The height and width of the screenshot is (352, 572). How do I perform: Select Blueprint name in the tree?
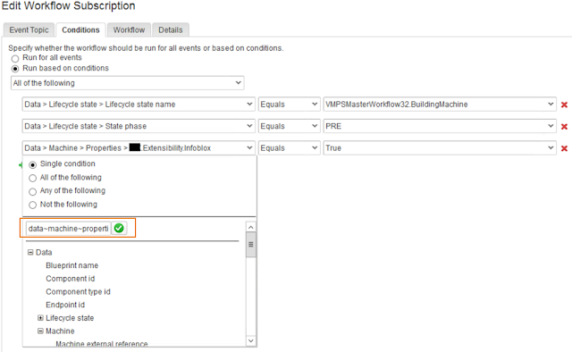point(71,265)
